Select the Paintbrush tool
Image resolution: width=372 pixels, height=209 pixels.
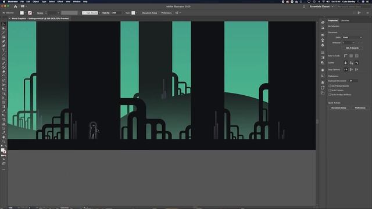click(x=3, y=63)
